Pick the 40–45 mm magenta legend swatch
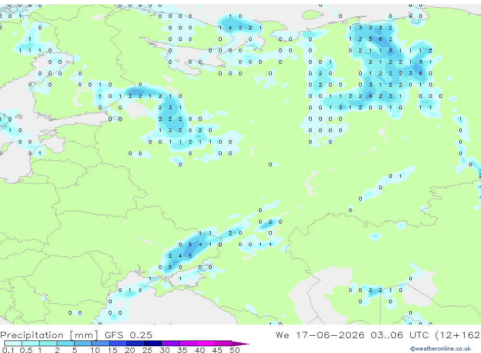This screenshot has height=353, width=481. coord(205,343)
